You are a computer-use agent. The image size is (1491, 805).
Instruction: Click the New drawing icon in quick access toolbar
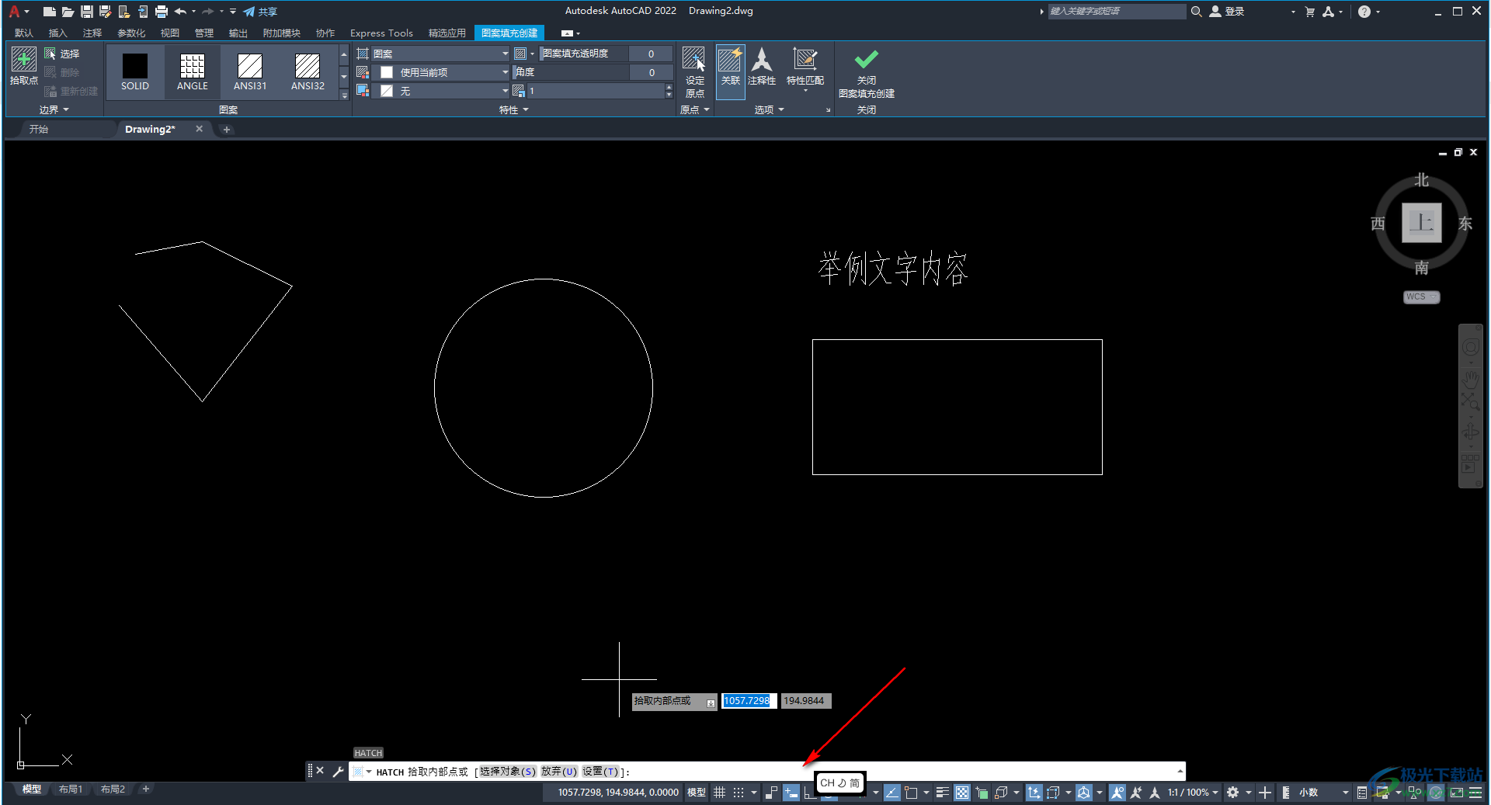(x=49, y=12)
